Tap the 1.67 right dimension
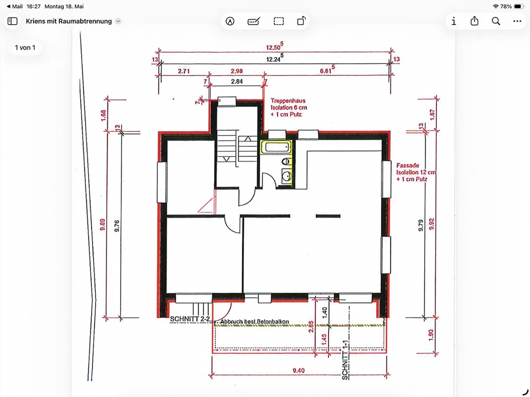Viewport: 530px width, 397px height. click(x=432, y=115)
